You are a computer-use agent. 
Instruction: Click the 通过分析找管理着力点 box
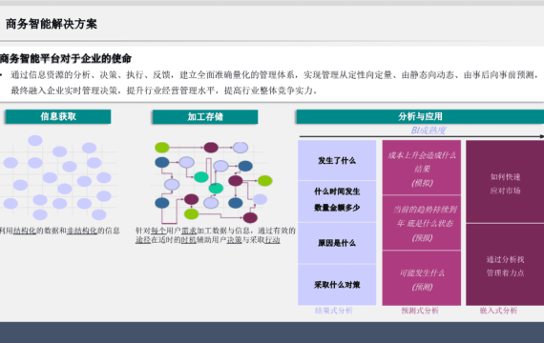505,265
